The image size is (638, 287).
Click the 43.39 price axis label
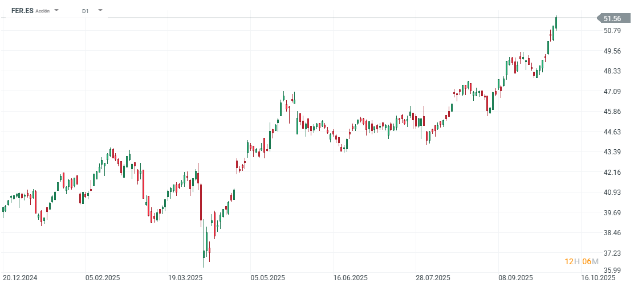point(612,152)
